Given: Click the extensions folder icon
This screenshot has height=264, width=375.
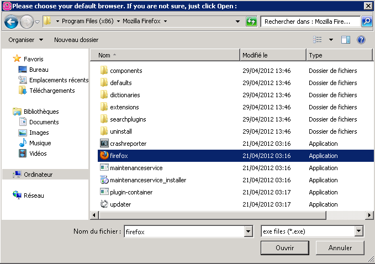Looking at the screenshot, I should (x=104, y=107).
